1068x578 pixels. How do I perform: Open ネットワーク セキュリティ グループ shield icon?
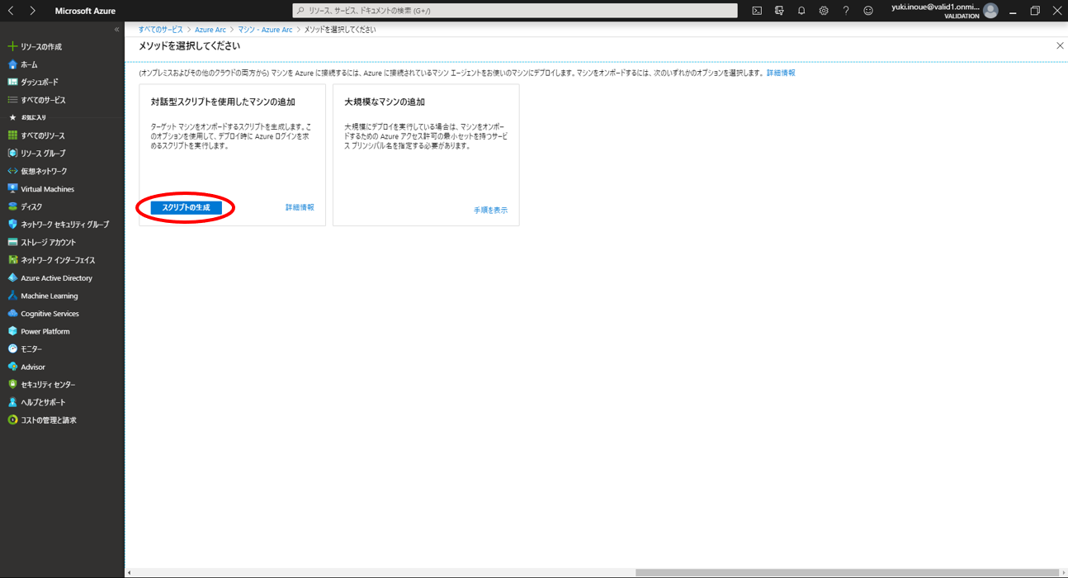point(12,225)
